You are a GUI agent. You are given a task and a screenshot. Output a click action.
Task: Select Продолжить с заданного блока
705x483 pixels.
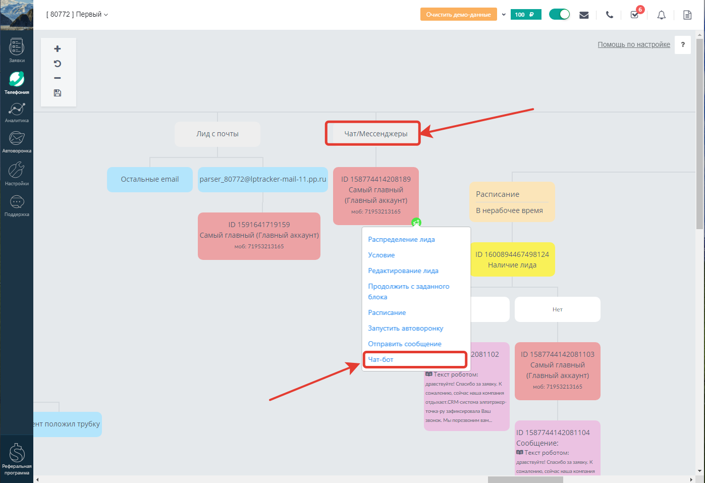pyautogui.click(x=408, y=292)
